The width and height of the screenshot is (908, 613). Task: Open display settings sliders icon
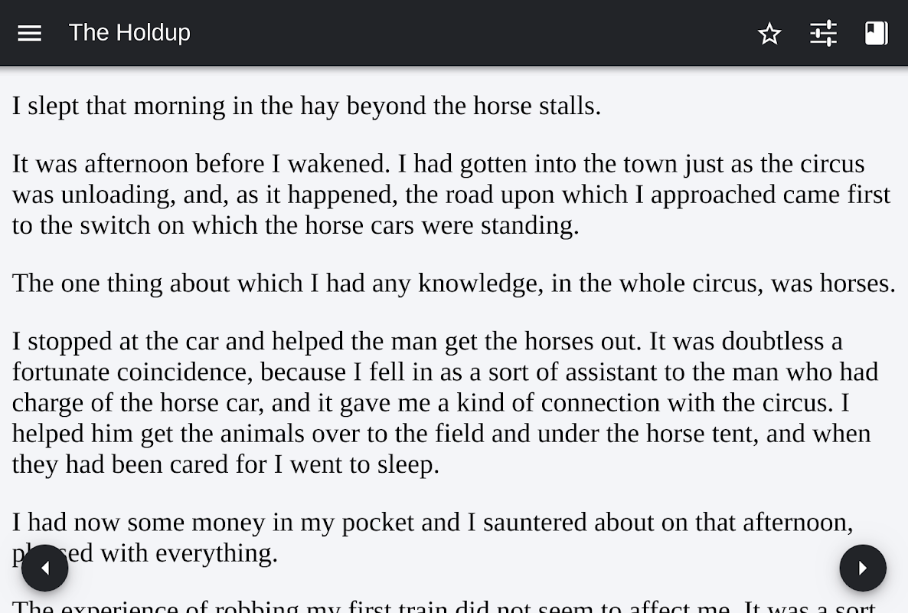[823, 33]
